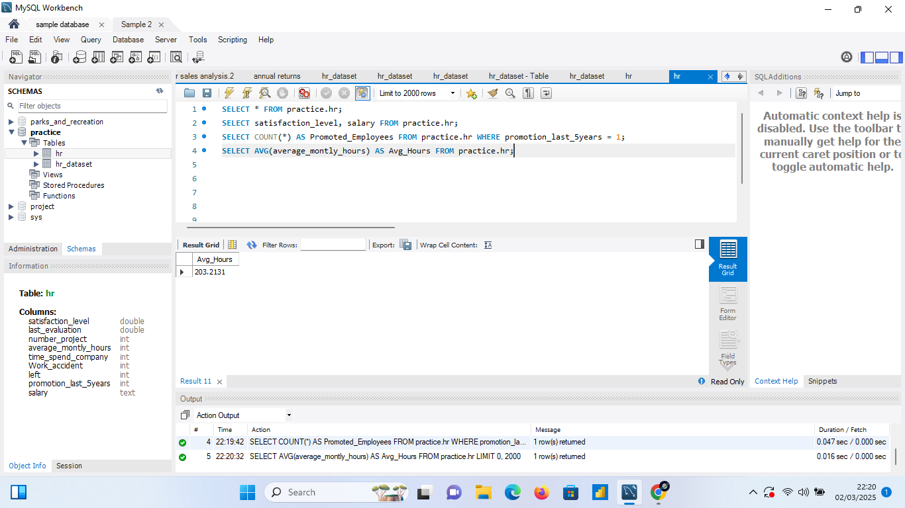Collapse the Tables node
This screenshot has height=508, width=905.
(24, 143)
